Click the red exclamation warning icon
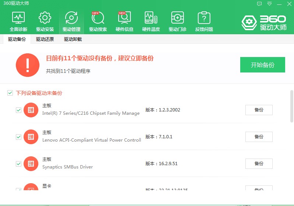 (28, 65)
